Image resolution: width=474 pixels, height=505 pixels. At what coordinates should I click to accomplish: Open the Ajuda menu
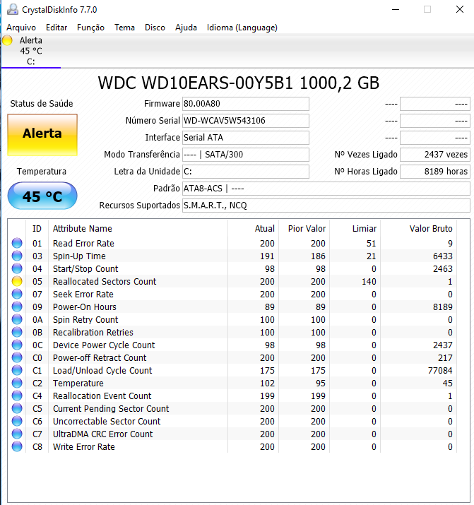[x=186, y=28]
